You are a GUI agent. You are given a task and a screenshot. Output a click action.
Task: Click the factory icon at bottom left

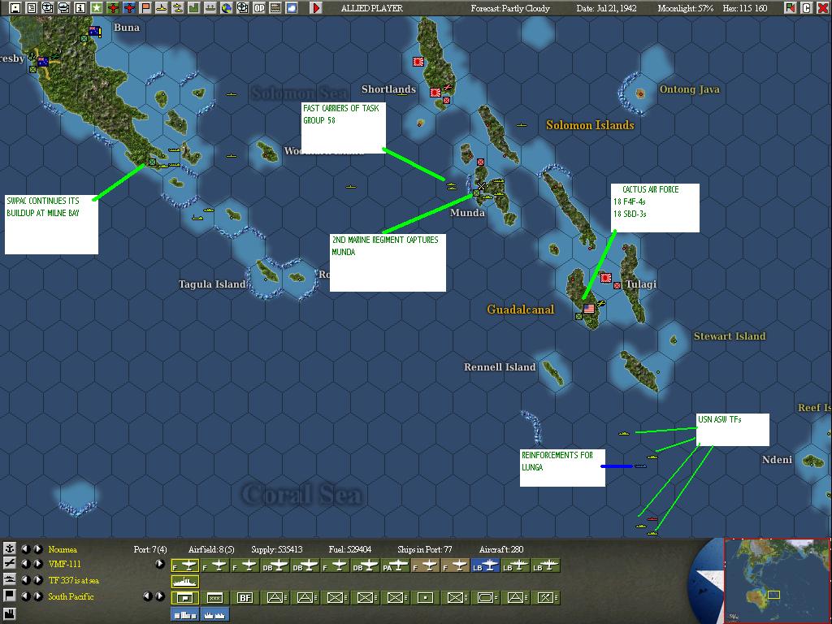pyautogui.click(x=10, y=614)
